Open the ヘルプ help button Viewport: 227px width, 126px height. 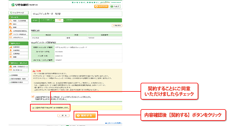point(115,6)
